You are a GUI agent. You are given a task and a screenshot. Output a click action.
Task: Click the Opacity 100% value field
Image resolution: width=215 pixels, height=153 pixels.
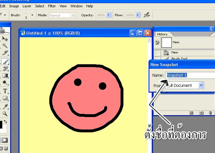tap(101, 15)
